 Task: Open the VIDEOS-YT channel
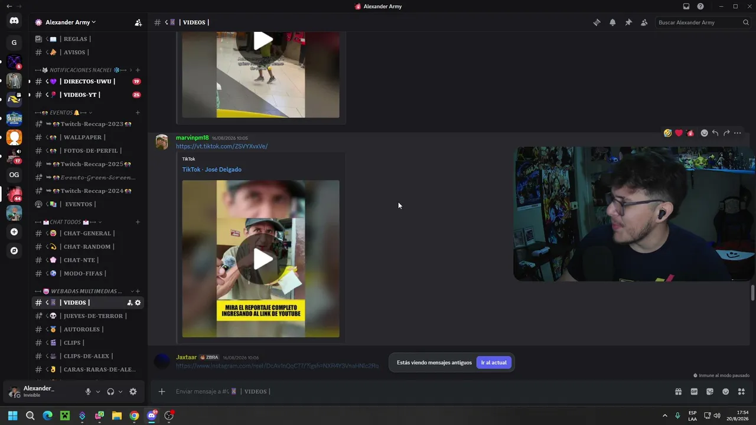coord(89,95)
